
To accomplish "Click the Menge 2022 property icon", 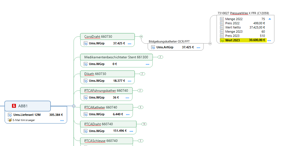I will coord(222,19).
